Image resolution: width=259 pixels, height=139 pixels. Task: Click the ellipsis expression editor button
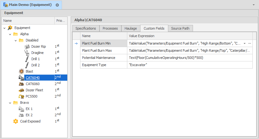(x=250, y=43)
